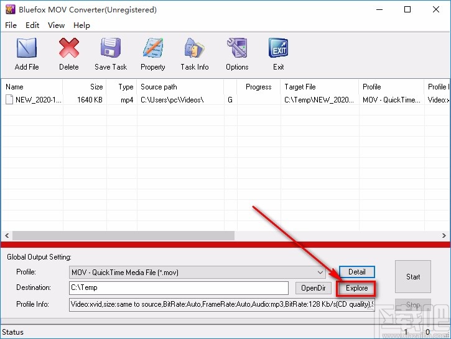This screenshot has width=451, height=339.
Task: Click the OpenDir button
Action: click(x=314, y=288)
